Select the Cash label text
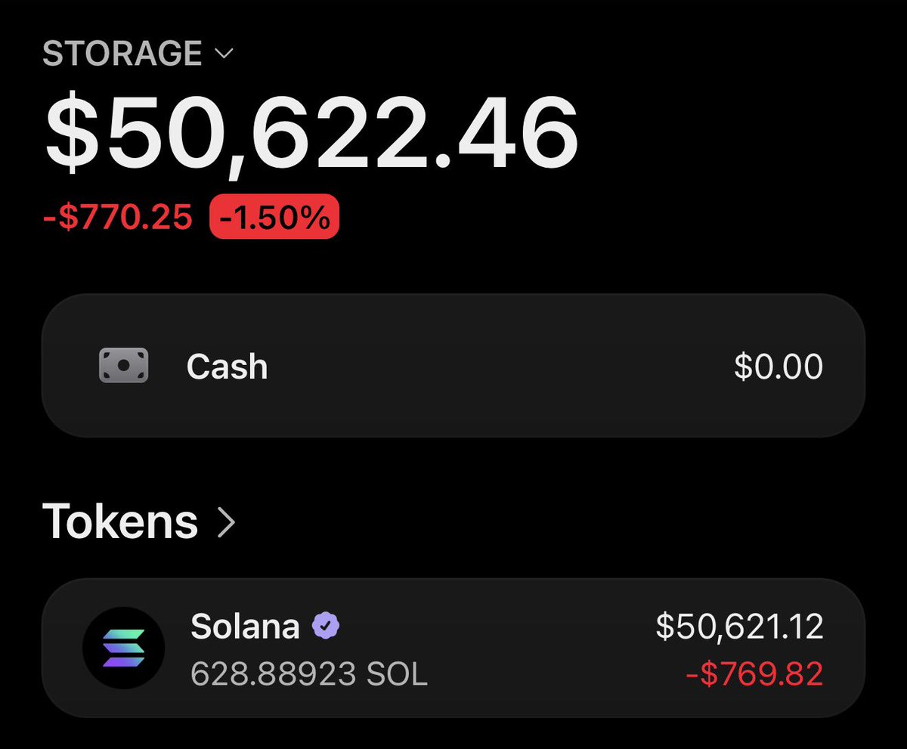Viewport: 907px width, 749px height. (x=227, y=367)
